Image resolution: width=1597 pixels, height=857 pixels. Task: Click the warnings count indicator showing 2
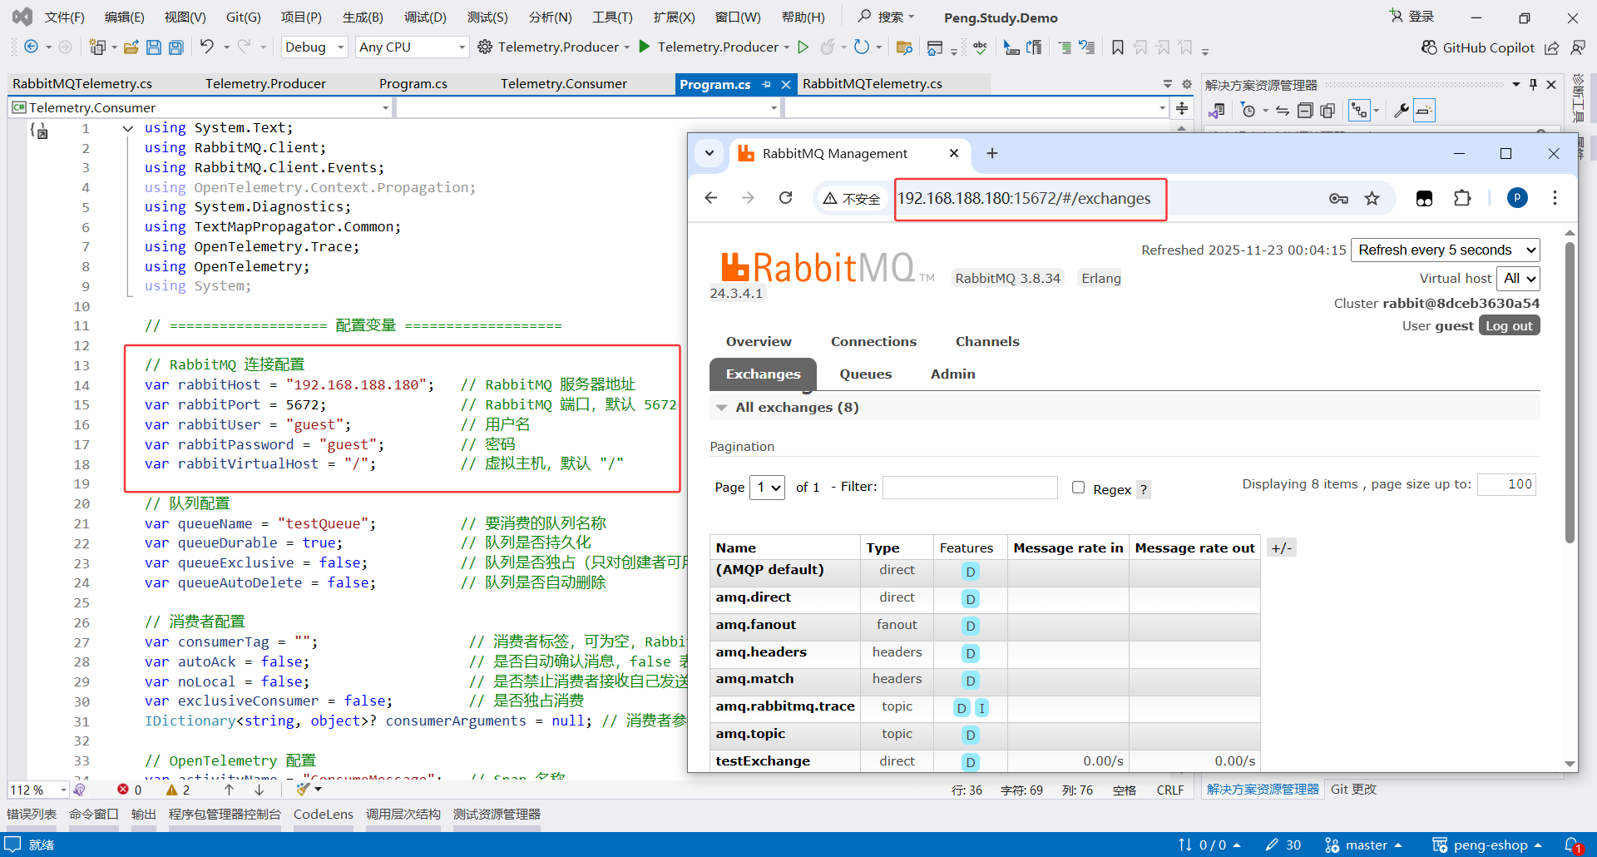coord(178,790)
